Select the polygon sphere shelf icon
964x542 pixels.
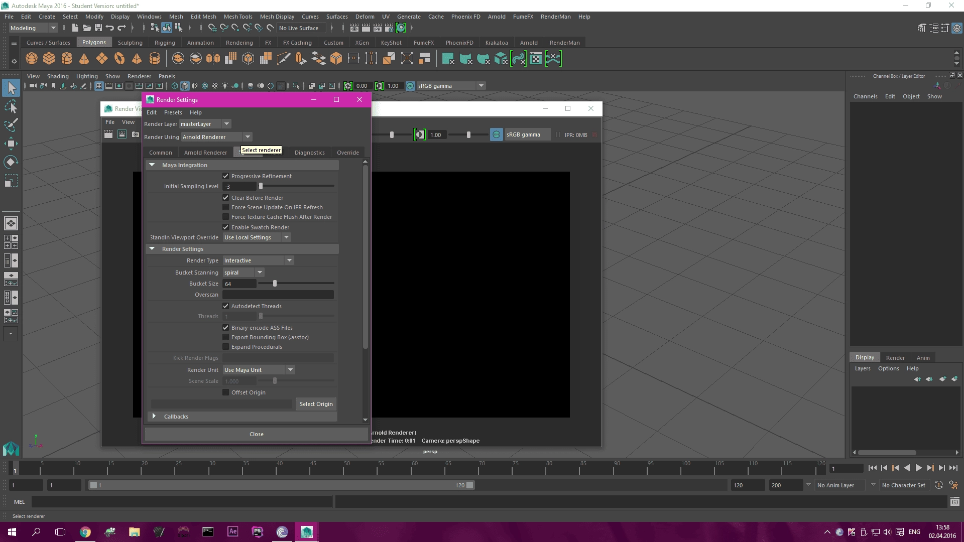tap(32, 59)
